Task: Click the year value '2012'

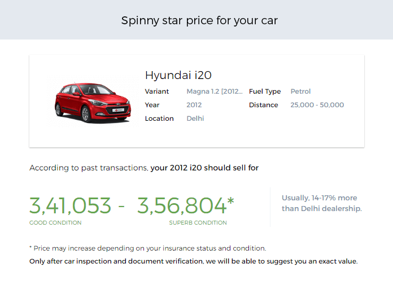Action: [x=194, y=105]
